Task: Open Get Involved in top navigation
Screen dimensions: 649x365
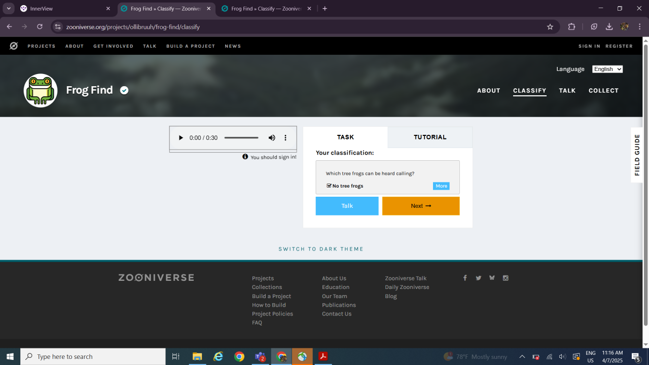Action: pyautogui.click(x=113, y=46)
